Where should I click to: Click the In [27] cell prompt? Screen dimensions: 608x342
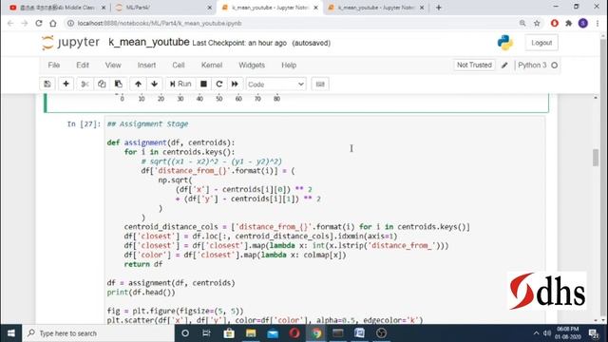point(84,124)
